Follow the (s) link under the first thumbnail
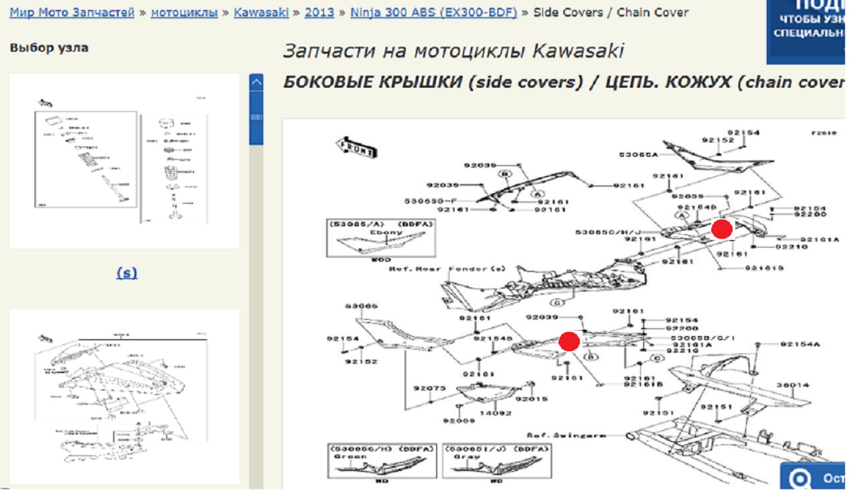This screenshot has height=496, width=855. pos(127,272)
